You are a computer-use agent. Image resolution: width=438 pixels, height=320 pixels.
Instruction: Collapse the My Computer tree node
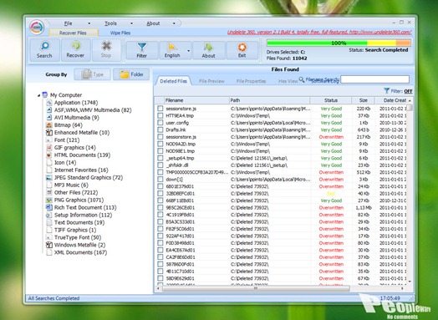pos(38,95)
